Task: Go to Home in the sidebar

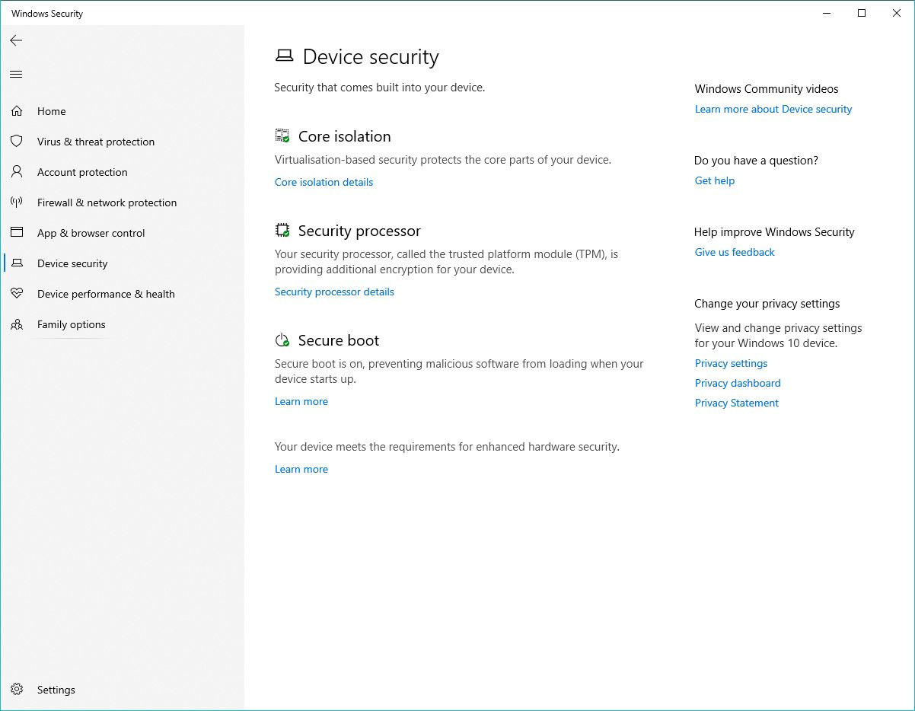Action: (122, 111)
